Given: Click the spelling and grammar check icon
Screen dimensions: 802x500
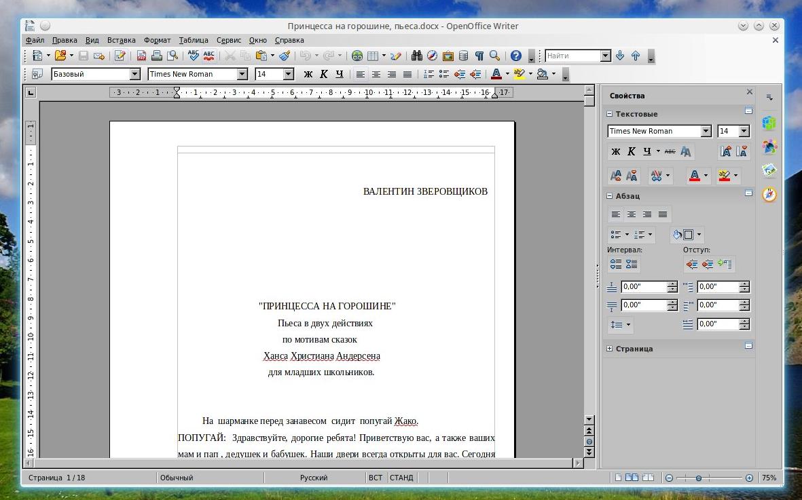Looking at the screenshot, I should coord(194,56).
